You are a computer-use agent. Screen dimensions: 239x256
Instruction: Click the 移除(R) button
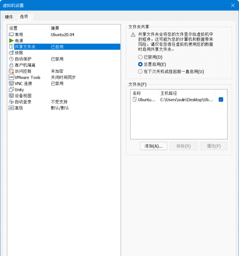(183, 146)
